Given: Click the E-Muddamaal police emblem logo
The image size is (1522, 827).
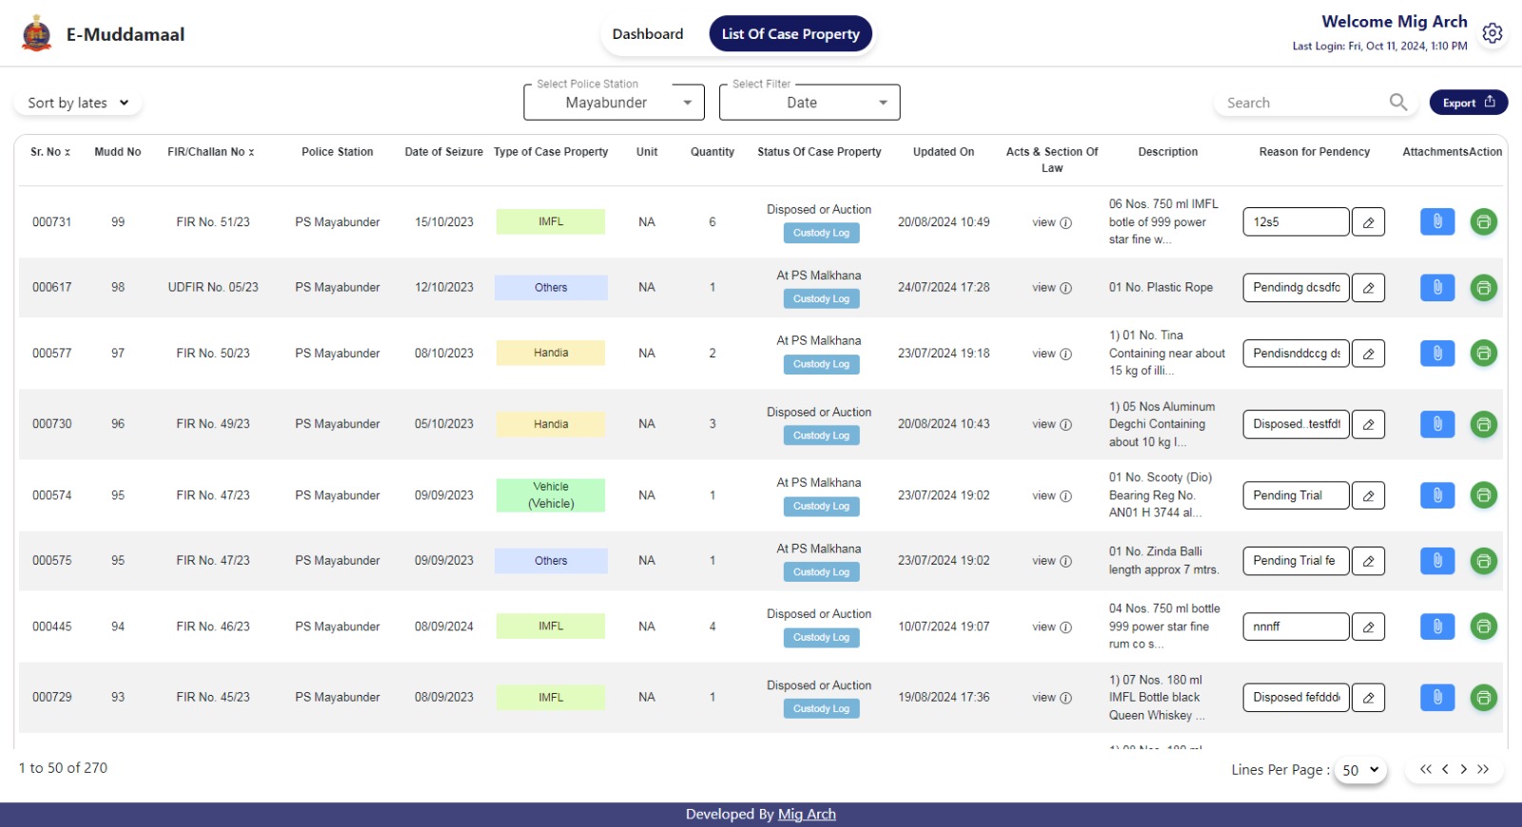Looking at the screenshot, I should pyautogui.click(x=37, y=33).
